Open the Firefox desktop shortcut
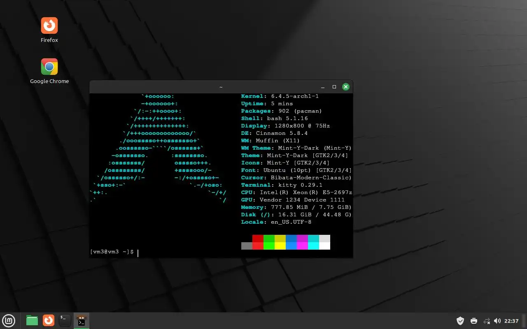 [x=49, y=30]
